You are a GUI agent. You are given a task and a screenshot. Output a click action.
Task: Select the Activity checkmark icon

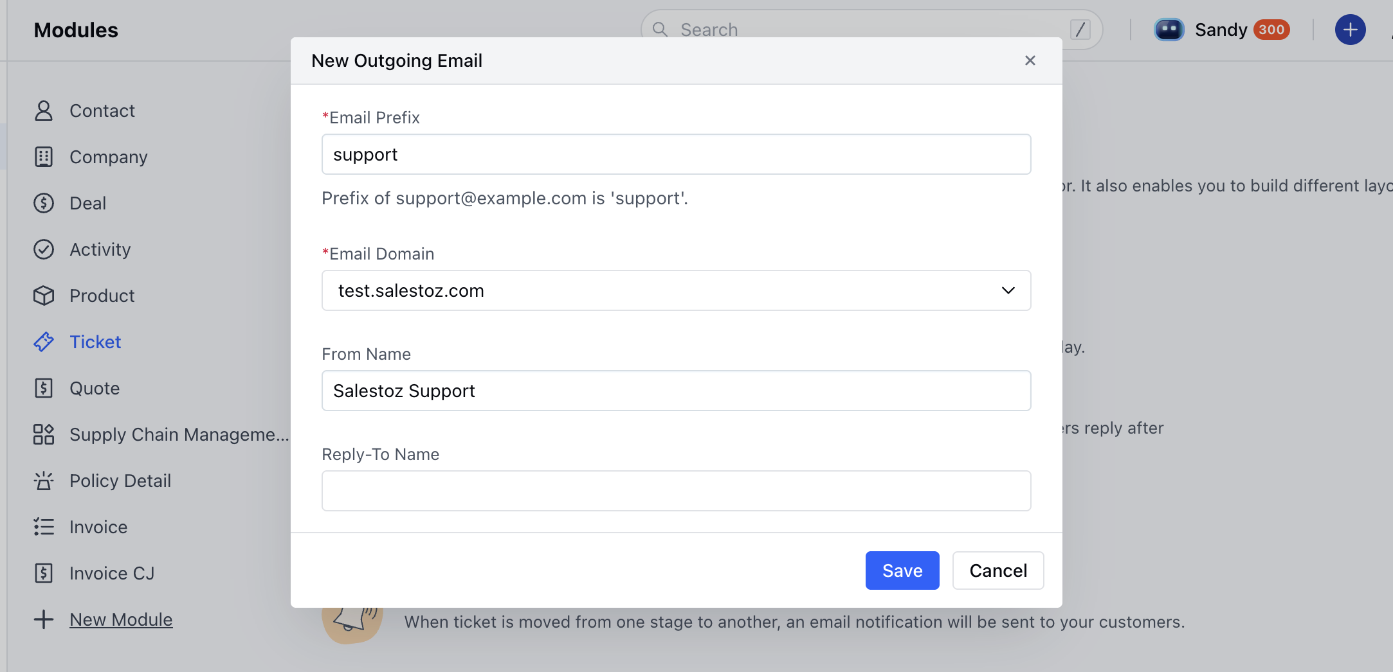(44, 249)
